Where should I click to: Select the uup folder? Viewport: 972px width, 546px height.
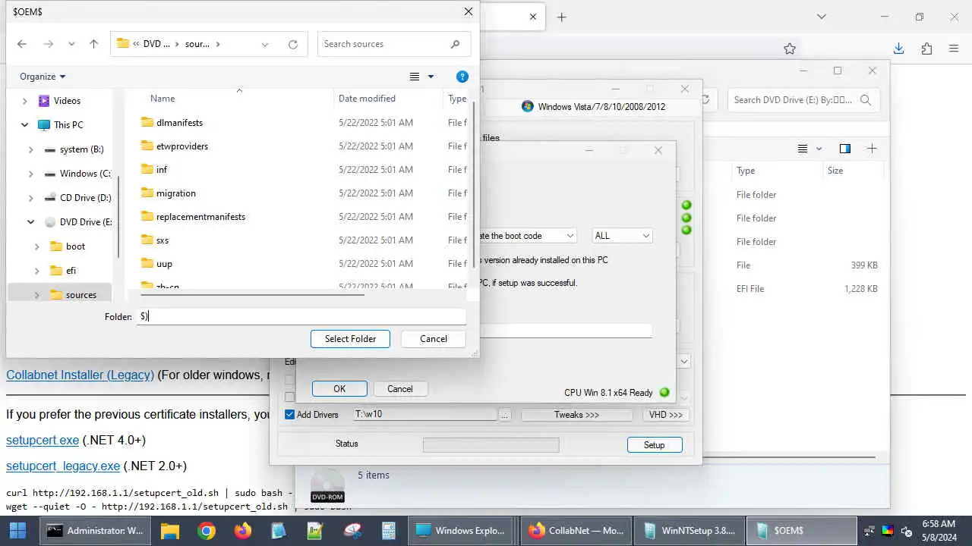(x=164, y=264)
